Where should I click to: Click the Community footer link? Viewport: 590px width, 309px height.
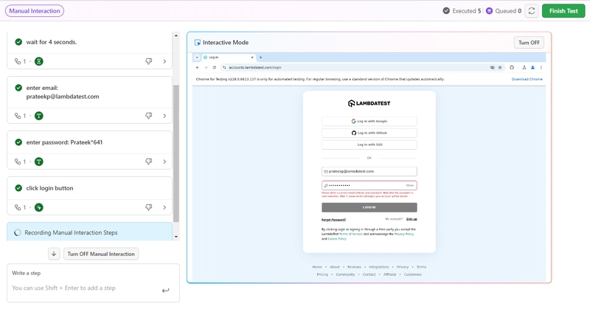[x=345, y=274]
